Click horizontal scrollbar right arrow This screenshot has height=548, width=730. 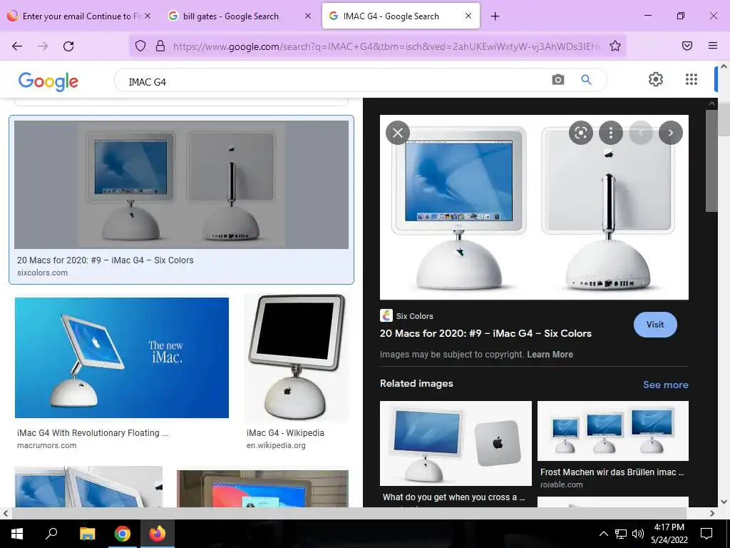point(712,514)
